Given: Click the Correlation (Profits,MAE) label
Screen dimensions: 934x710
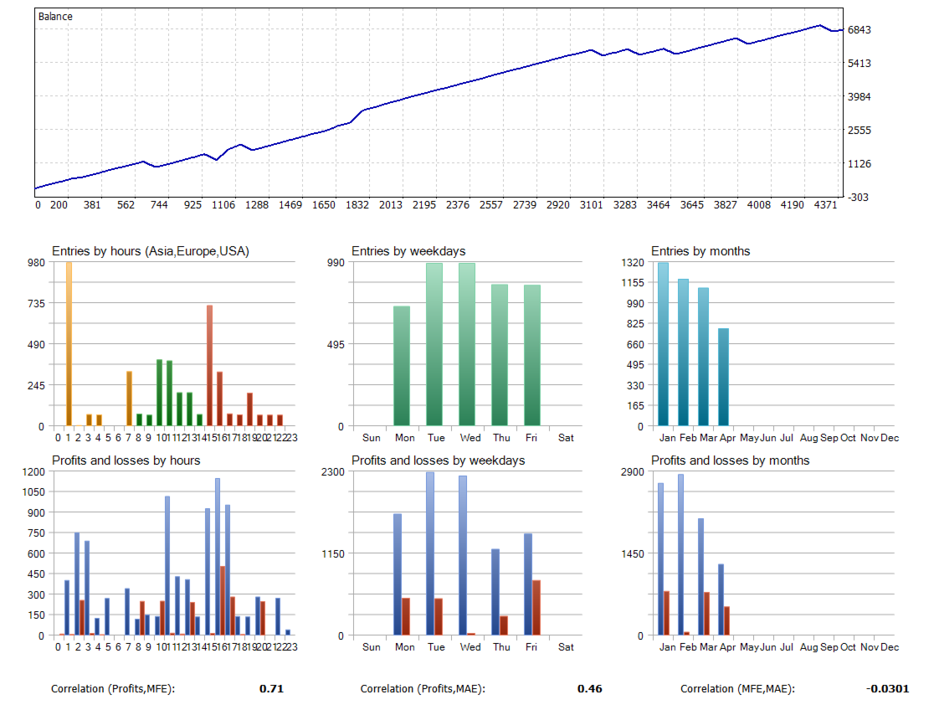Looking at the screenshot, I should click(423, 688).
